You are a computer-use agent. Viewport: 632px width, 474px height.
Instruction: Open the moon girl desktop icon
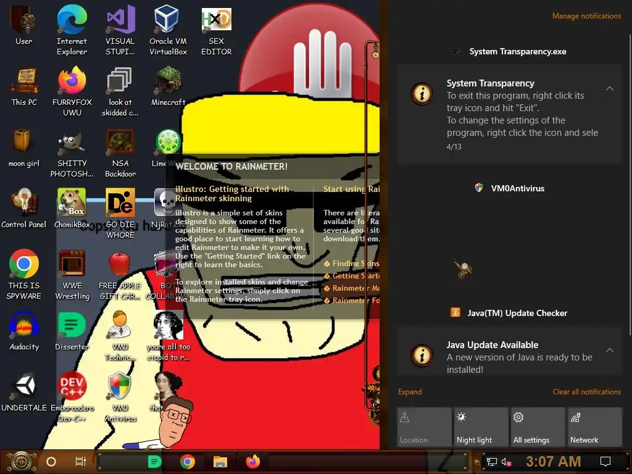(x=24, y=148)
